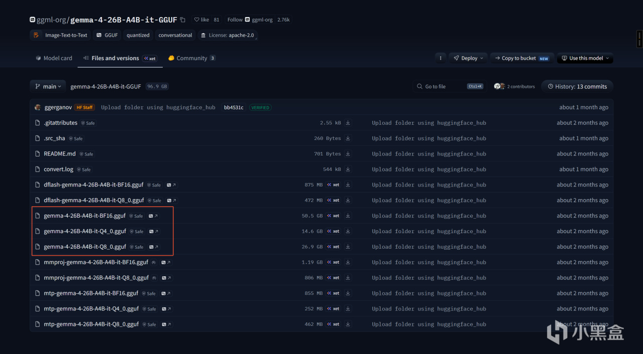Download .gitattributes via download icon
643x354 pixels.
pyautogui.click(x=348, y=123)
